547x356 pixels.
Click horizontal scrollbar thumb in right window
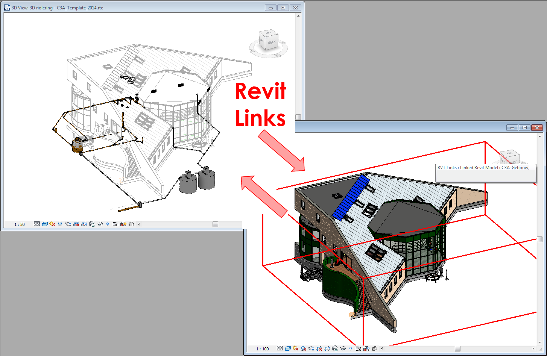click(457, 348)
